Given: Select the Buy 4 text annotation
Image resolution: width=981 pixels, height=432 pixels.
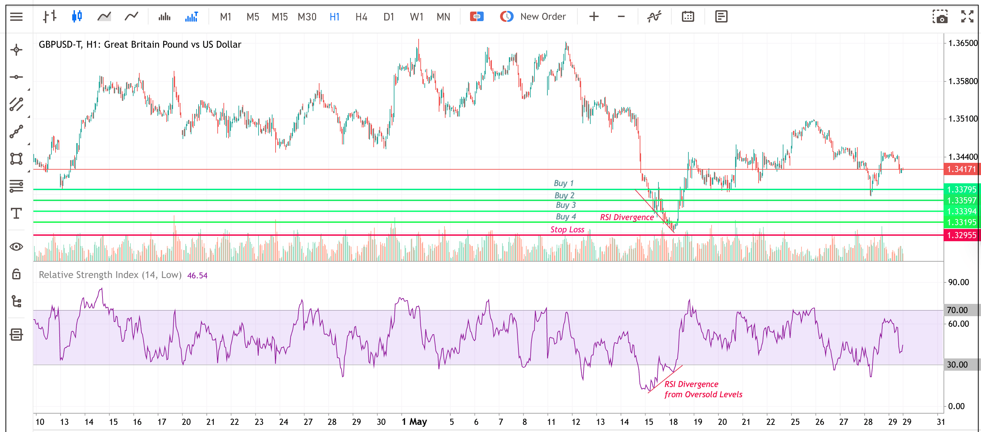Looking at the screenshot, I should [565, 217].
